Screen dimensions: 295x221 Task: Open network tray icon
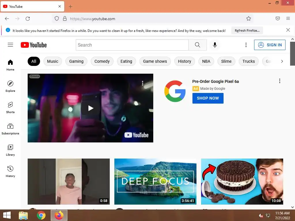(268, 216)
